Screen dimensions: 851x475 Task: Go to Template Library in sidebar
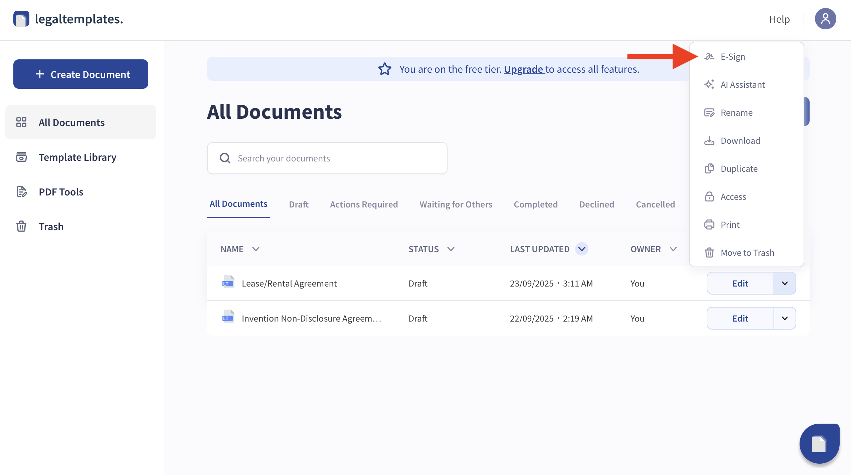click(77, 157)
